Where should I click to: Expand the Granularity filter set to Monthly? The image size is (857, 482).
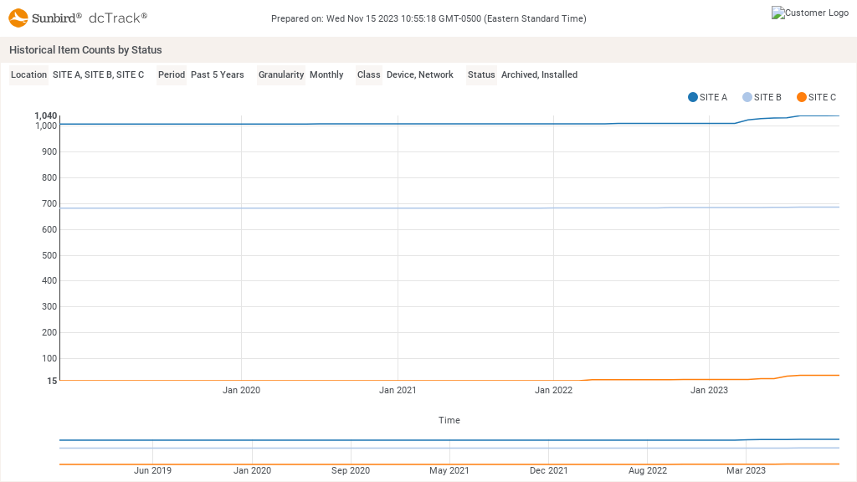click(x=326, y=74)
